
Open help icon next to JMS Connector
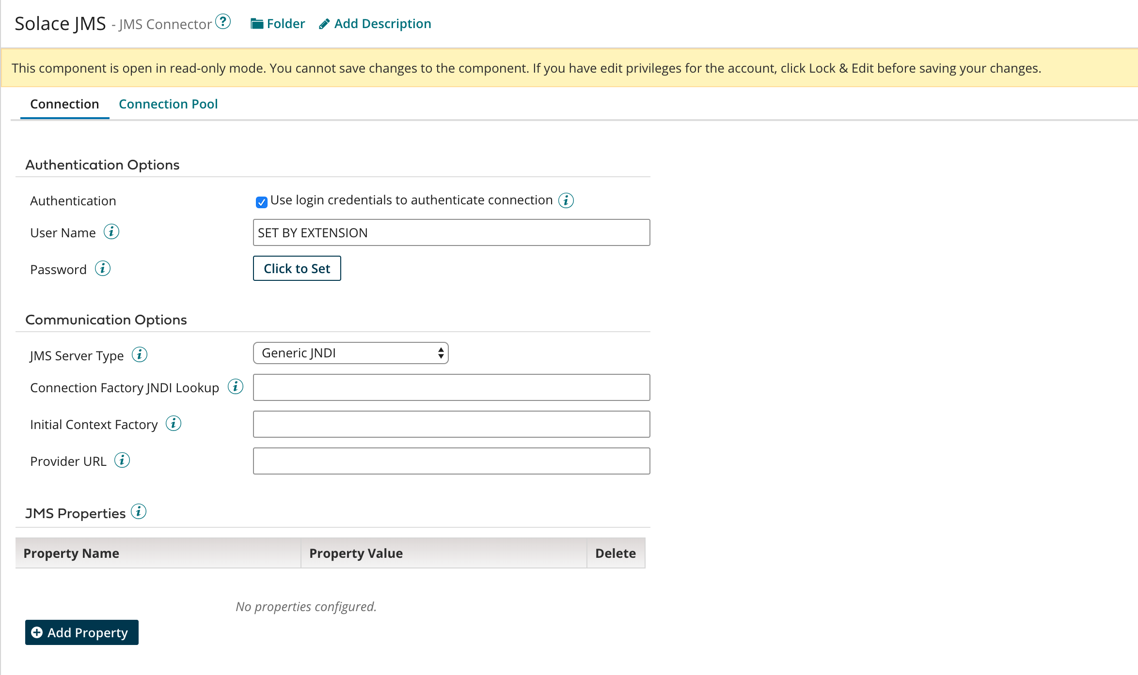(x=223, y=22)
